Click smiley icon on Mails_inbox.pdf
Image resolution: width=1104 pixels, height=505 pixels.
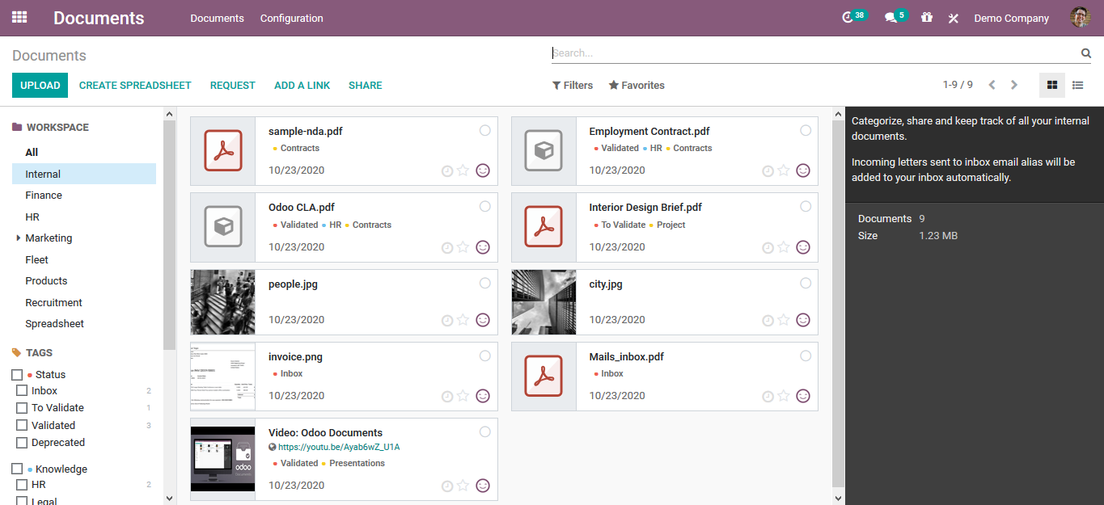point(803,396)
